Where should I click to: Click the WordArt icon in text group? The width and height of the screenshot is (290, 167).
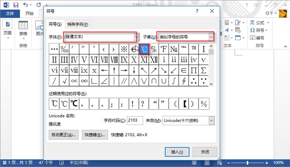pyautogui.click(x=227, y=30)
